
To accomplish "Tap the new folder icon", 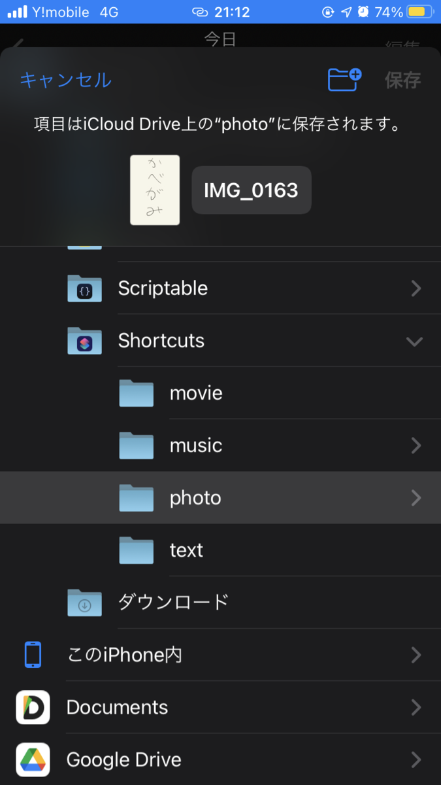I will 344,79.
